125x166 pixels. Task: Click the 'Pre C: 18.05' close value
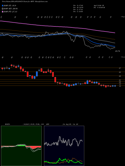78,12
